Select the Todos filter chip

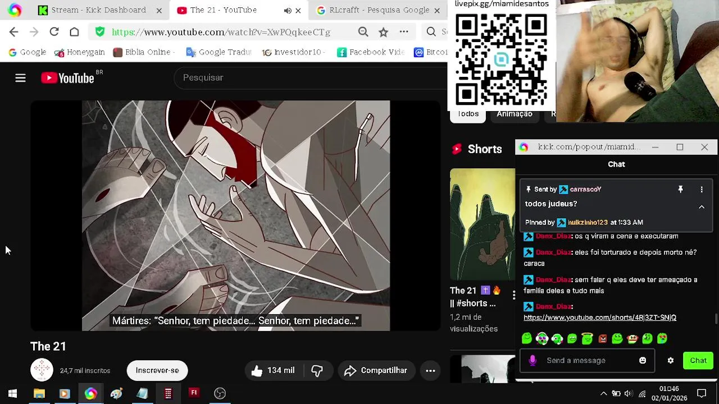click(x=468, y=114)
